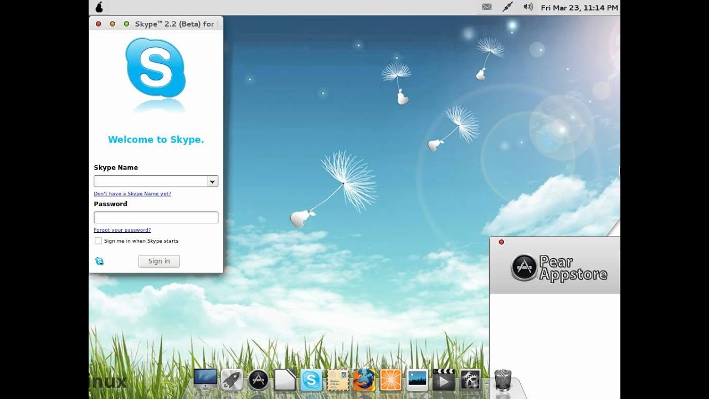Open the rocket launcher icon in dock
This screenshot has height=399, width=709.
[232, 380]
